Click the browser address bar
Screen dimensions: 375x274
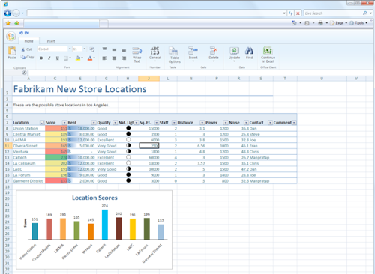155,13
